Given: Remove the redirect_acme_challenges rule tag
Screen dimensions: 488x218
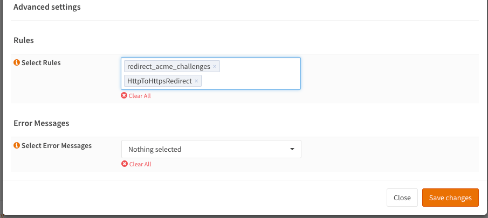Looking at the screenshot, I should click(215, 67).
